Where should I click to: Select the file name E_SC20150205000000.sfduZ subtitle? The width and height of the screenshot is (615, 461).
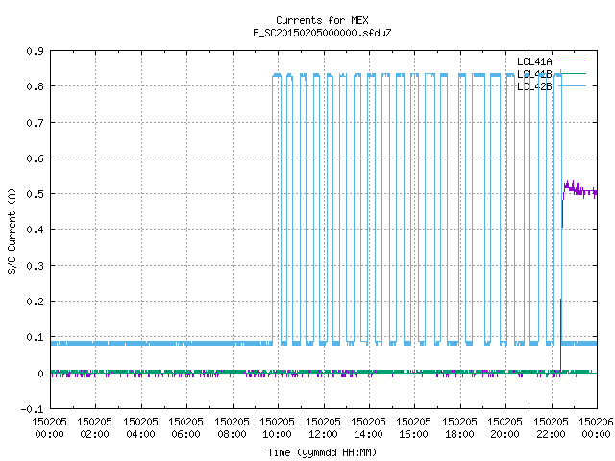click(322, 33)
